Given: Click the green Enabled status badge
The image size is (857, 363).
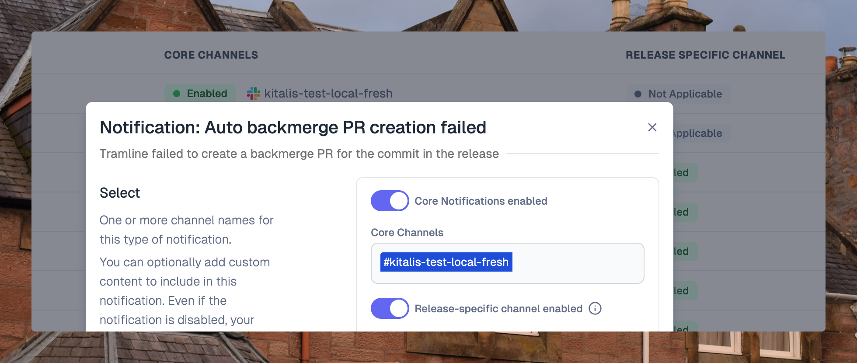Looking at the screenshot, I should tap(200, 94).
